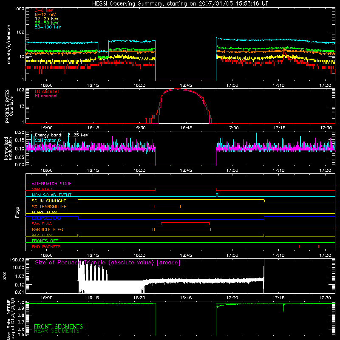Click the "SAA_FLAG" label
340x340 pixels.
click(x=42, y=224)
